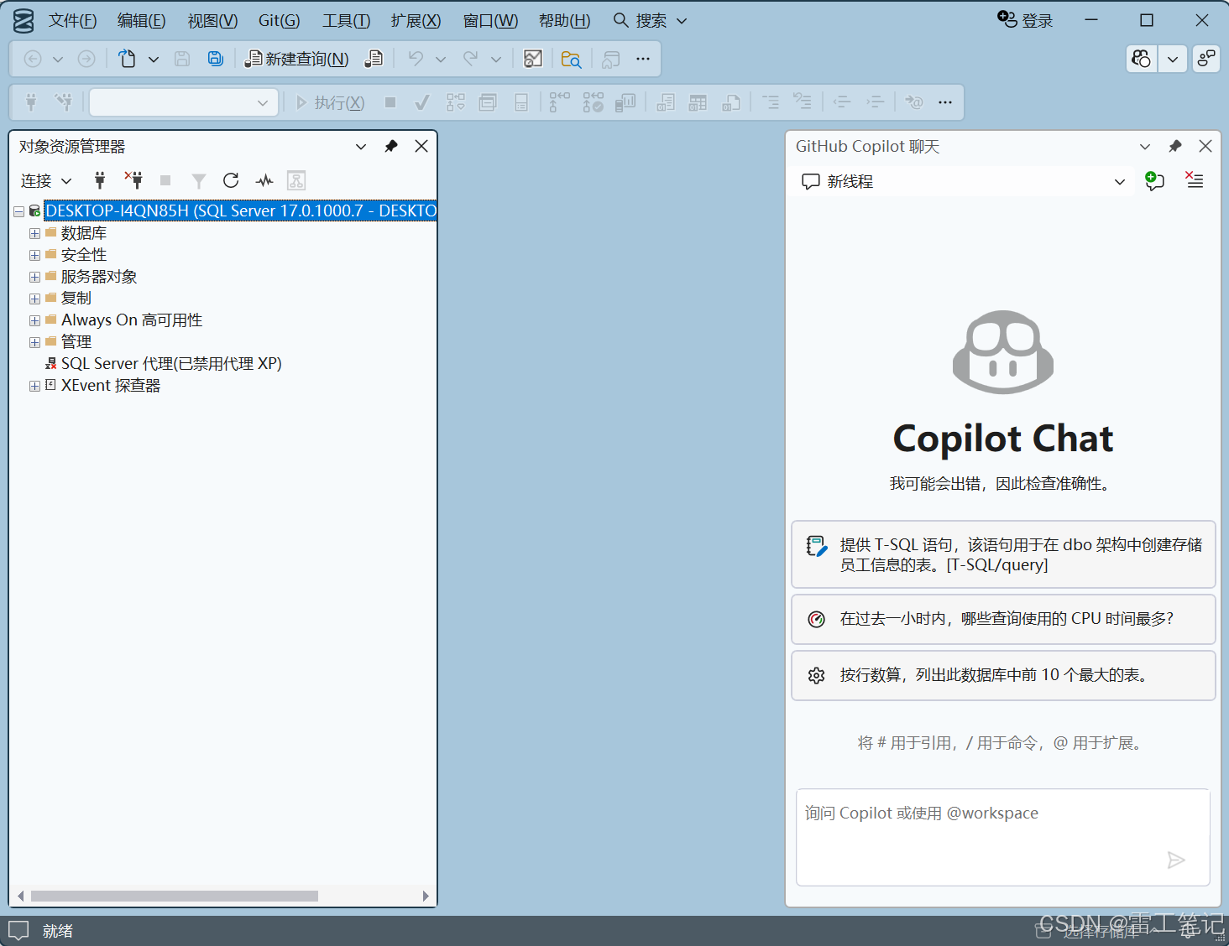1229x946 pixels.
Task: Click the connect plug icon in SQL toolbar
Action: click(31, 102)
